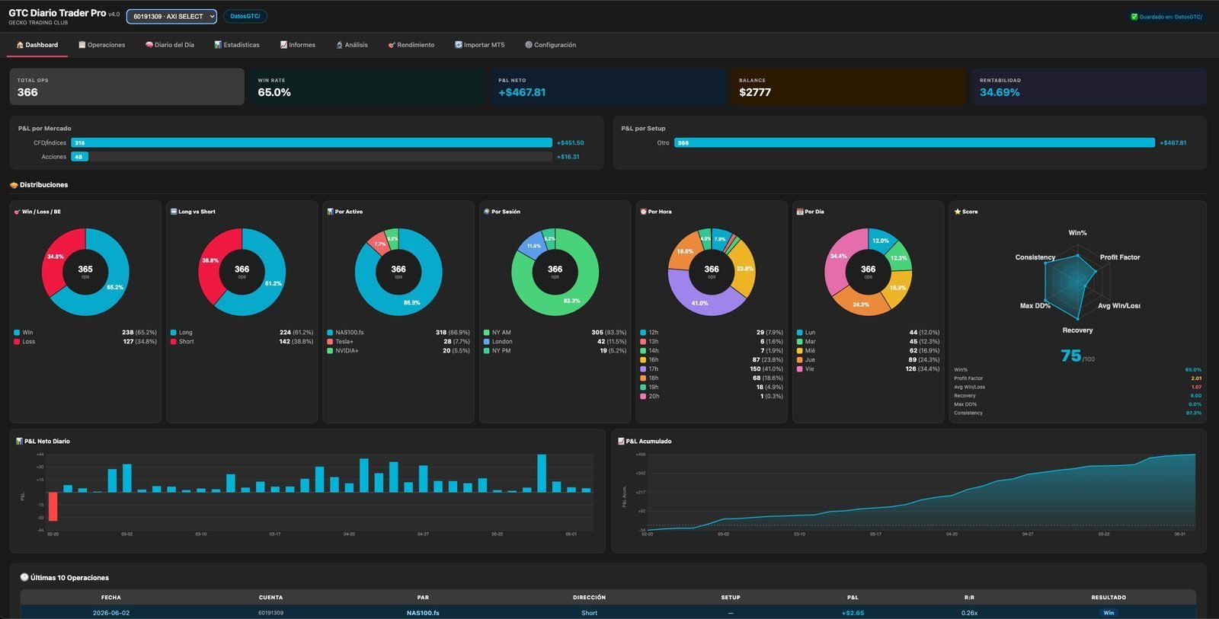
Task: Click the Diario del Día brain icon
Action: pyautogui.click(x=149, y=45)
